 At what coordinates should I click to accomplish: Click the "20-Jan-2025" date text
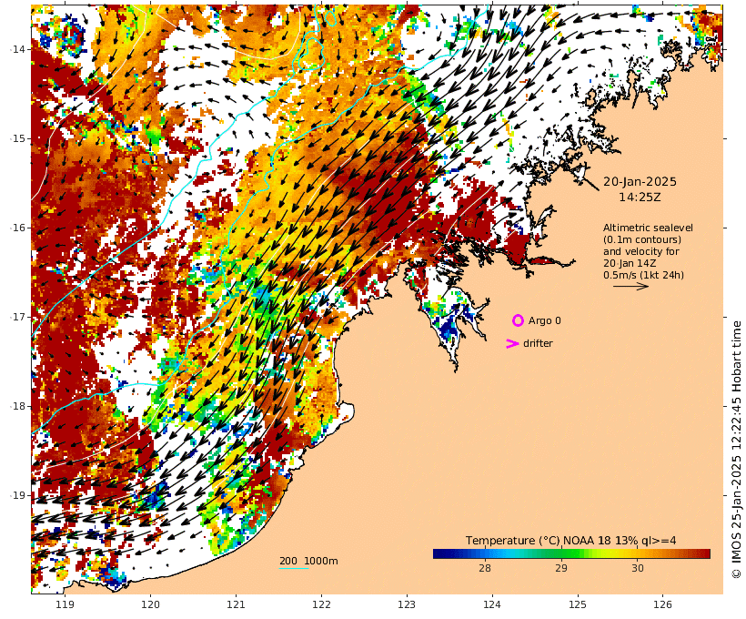tap(640, 181)
